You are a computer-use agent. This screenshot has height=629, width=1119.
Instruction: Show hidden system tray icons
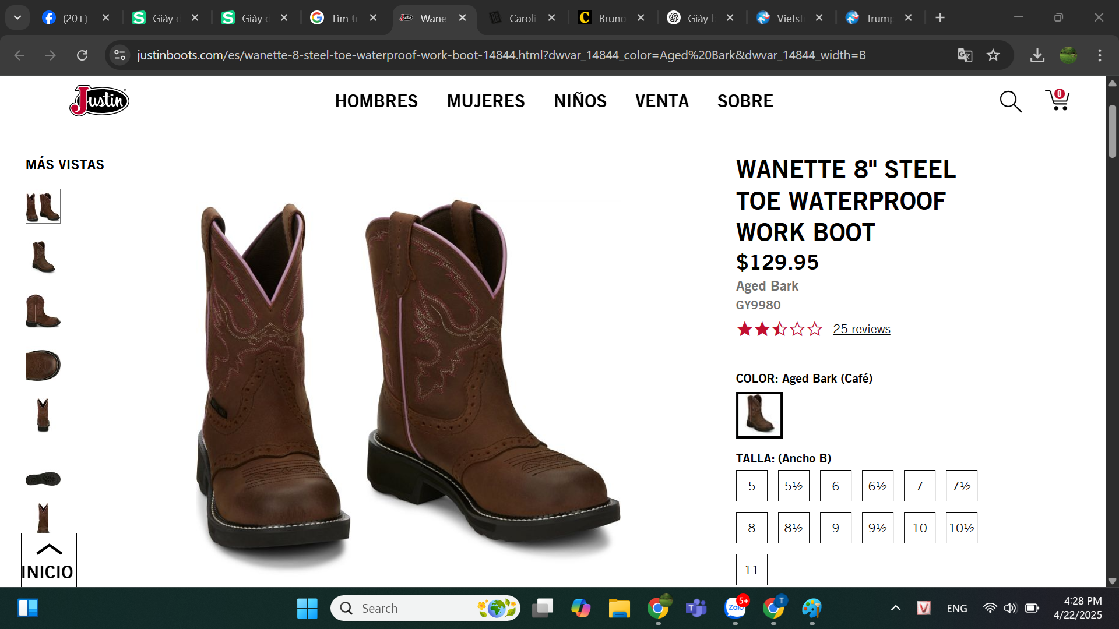[896, 608]
